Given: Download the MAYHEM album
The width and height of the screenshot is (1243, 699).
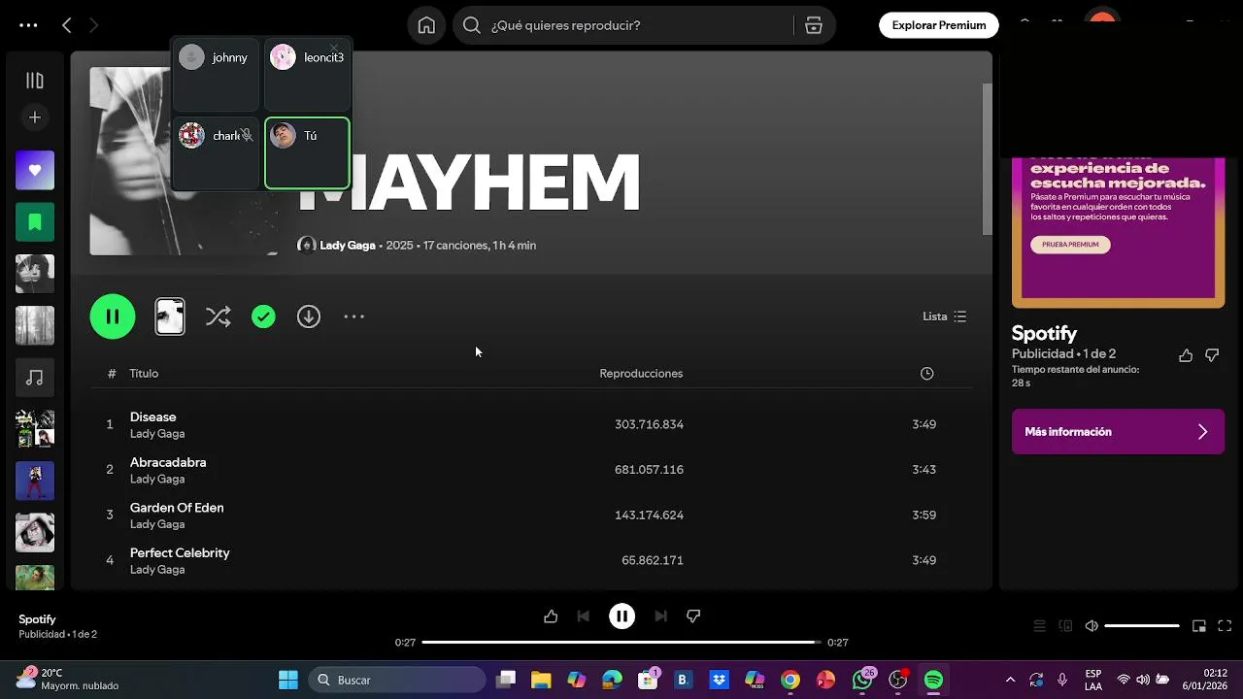Looking at the screenshot, I should coord(309,316).
